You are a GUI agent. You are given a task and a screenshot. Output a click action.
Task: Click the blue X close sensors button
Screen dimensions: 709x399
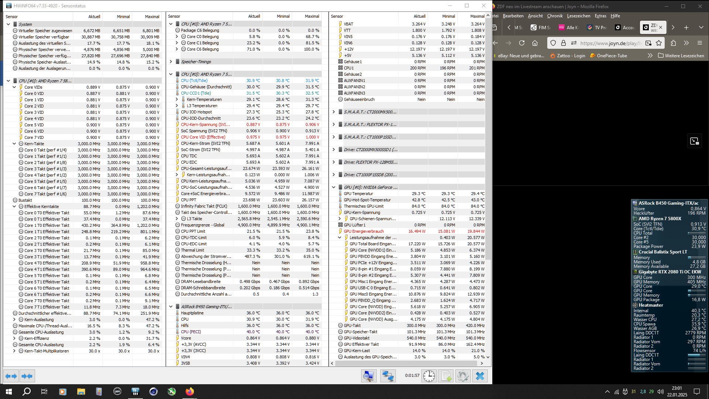point(480,376)
